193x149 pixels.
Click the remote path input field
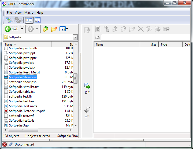pos(146,37)
